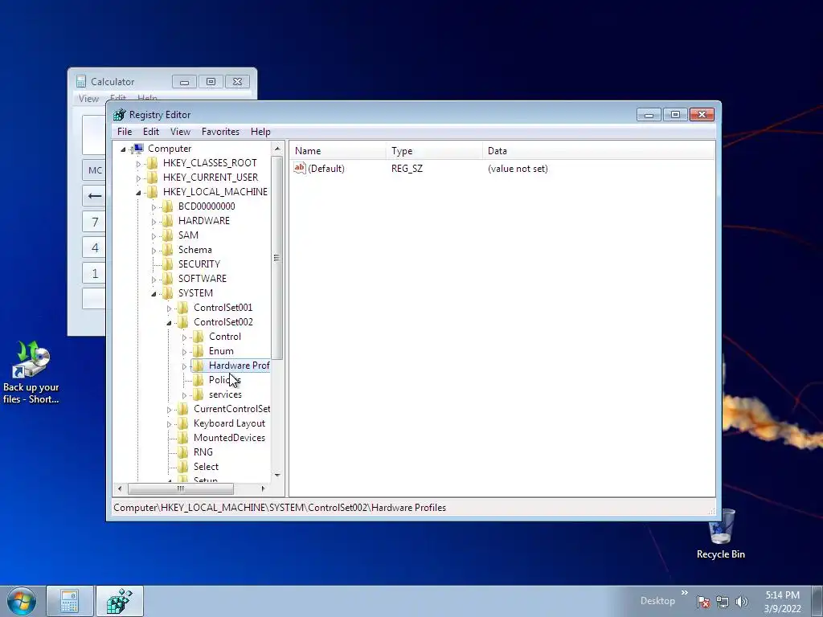Viewport: 823px width, 617px height.
Task: Click the Action Center flag tray icon
Action: 703,602
